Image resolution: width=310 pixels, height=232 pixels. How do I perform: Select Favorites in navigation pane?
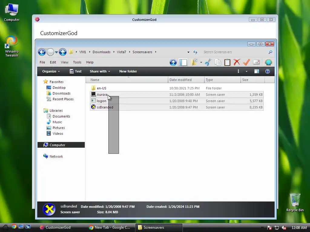pyautogui.click(x=53, y=82)
